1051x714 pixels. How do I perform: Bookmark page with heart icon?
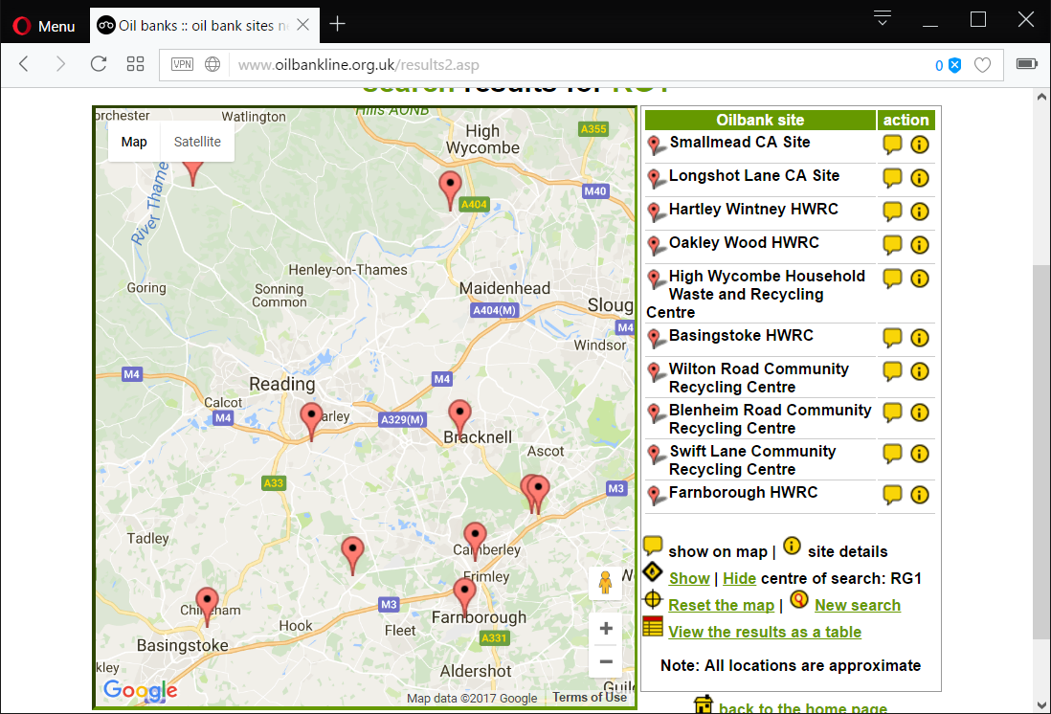point(983,65)
